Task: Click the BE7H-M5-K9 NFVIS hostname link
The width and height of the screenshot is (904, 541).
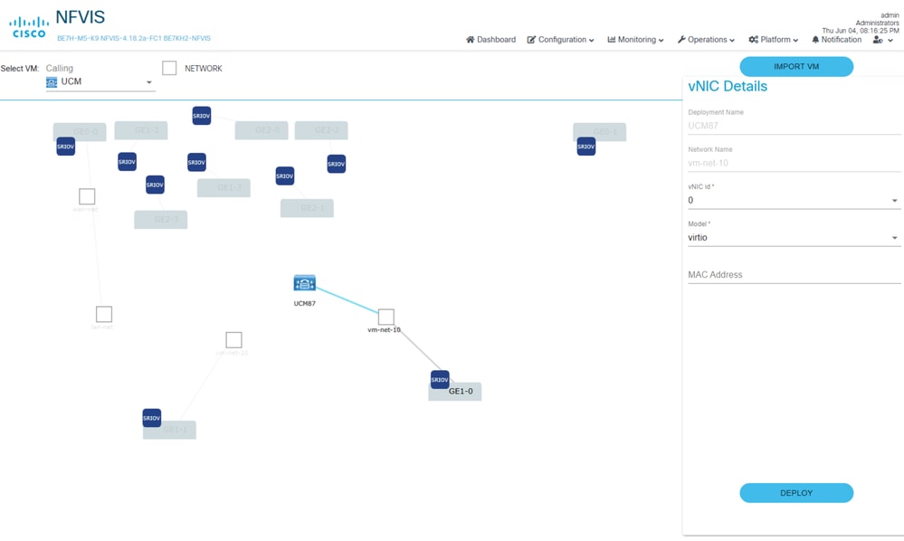Action: click(x=134, y=39)
